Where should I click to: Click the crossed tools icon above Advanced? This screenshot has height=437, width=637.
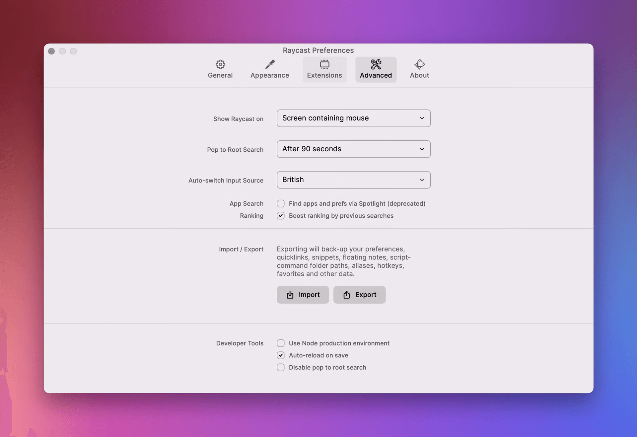(x=376, y=64)
